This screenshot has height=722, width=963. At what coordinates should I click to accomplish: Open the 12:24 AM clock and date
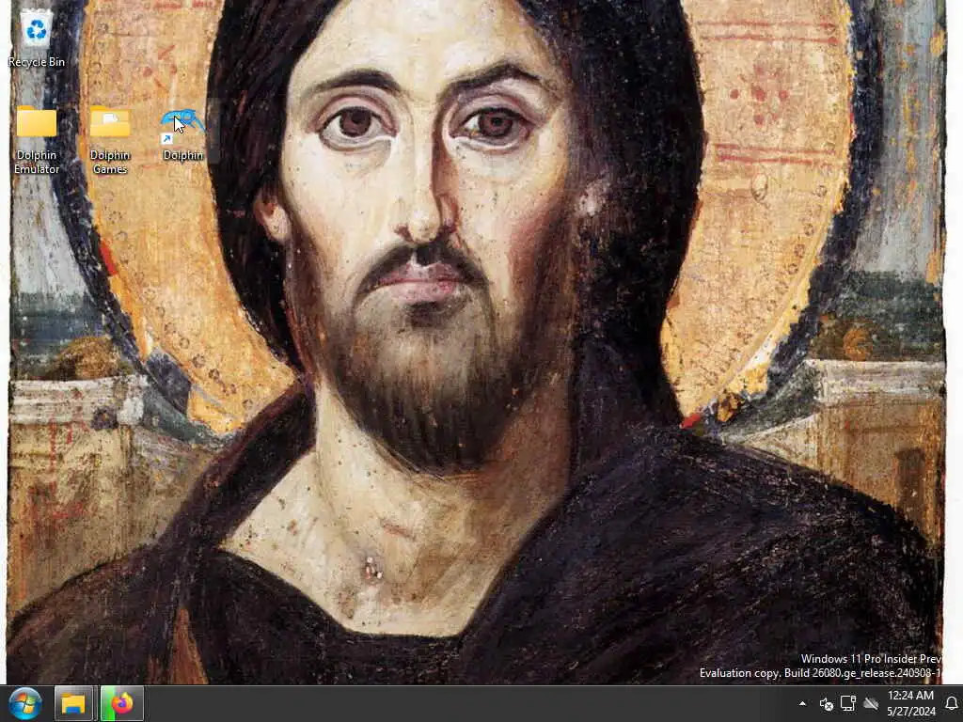coord(910,703)
